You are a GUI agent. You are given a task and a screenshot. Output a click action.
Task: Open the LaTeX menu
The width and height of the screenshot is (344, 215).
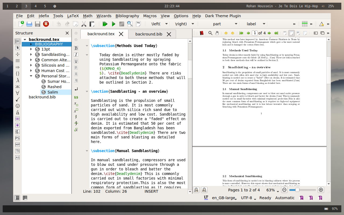coord(73,16)
